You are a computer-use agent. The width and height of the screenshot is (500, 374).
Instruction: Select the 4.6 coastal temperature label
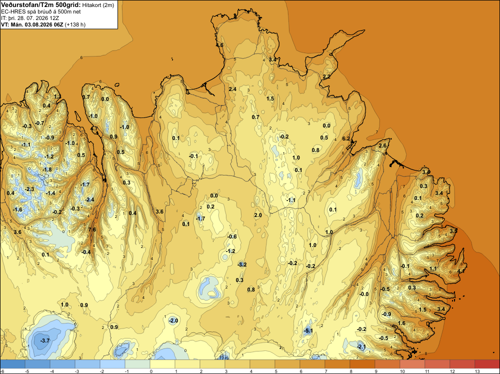(x=219, y=45)
